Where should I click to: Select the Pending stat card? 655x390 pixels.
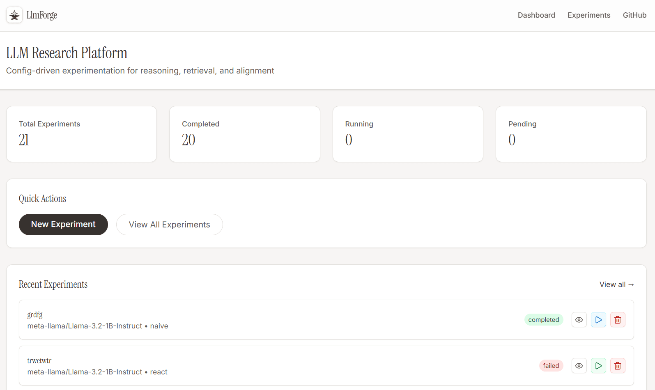(571, 134)
